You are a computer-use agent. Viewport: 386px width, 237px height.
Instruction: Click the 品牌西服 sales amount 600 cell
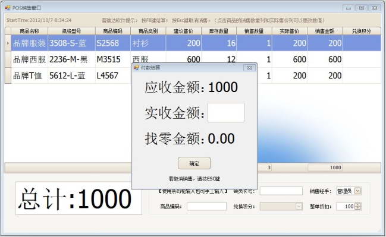(x=325, y=59)
